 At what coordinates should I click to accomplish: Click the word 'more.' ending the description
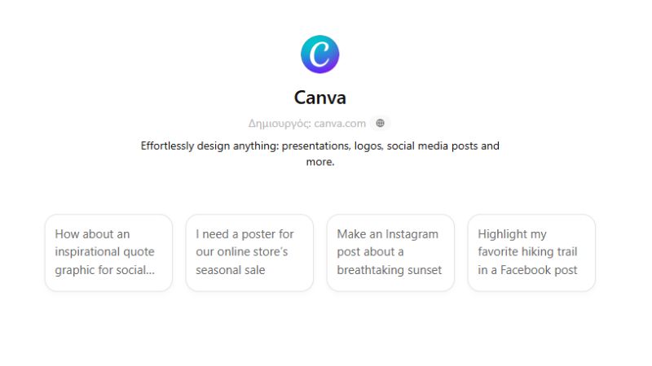320,162
